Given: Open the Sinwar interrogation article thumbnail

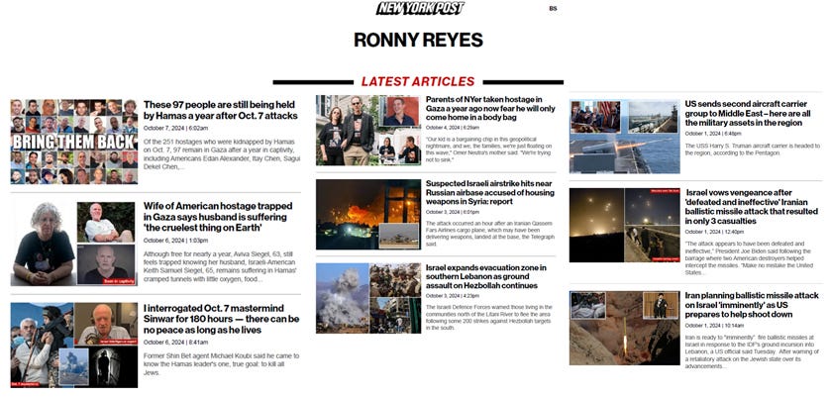Looking at the screenshot, I should pyautogui.click(x=74, y=346).
